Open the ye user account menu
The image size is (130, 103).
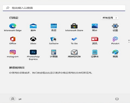(15, 99)
